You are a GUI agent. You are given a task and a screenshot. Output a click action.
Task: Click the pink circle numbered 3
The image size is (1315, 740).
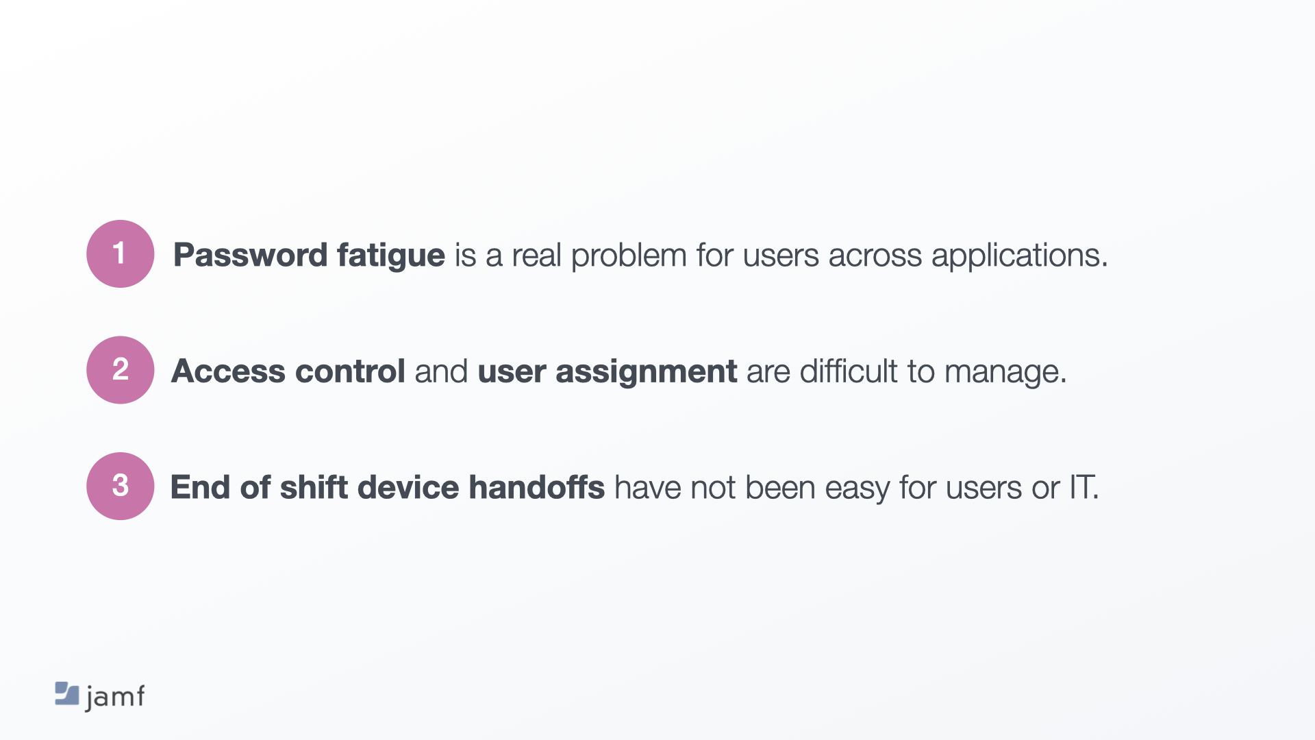coord(121,486)
